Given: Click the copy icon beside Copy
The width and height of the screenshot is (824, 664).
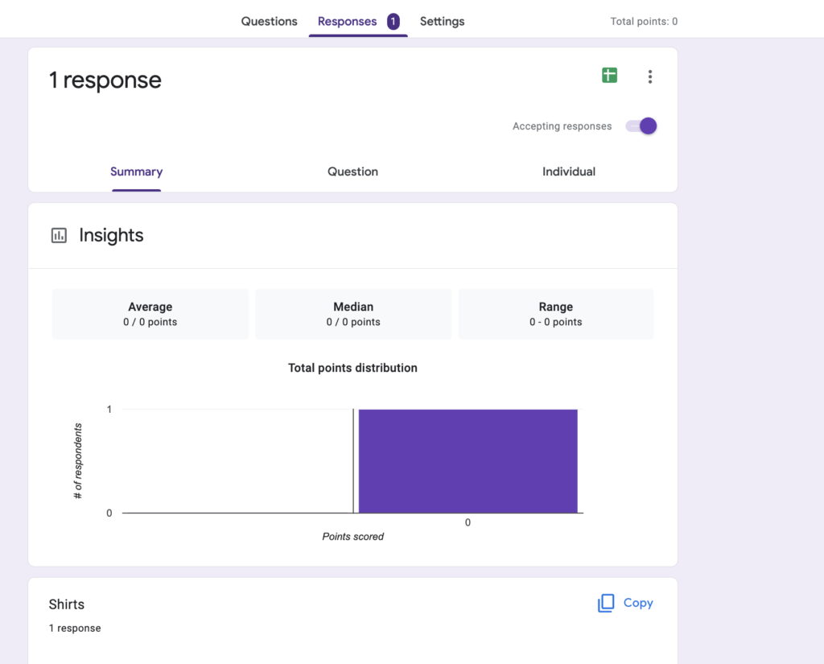Looking at the screenshot, I should [608, 603].
